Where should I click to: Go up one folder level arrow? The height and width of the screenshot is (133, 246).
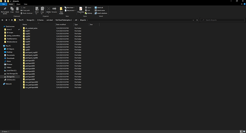[12, 20]
